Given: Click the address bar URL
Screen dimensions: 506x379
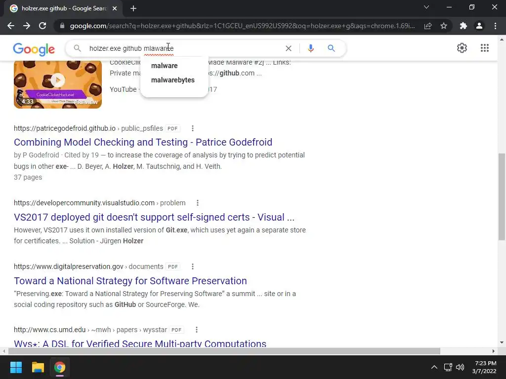Looking at the screenshot, I should [242, 26].
